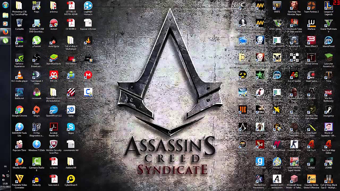Image resolution: width=340 pixels, height=191 pixels.
Task: Open MEGAsync shortcut
Action: pyautogui.click(x=88, y=77)
